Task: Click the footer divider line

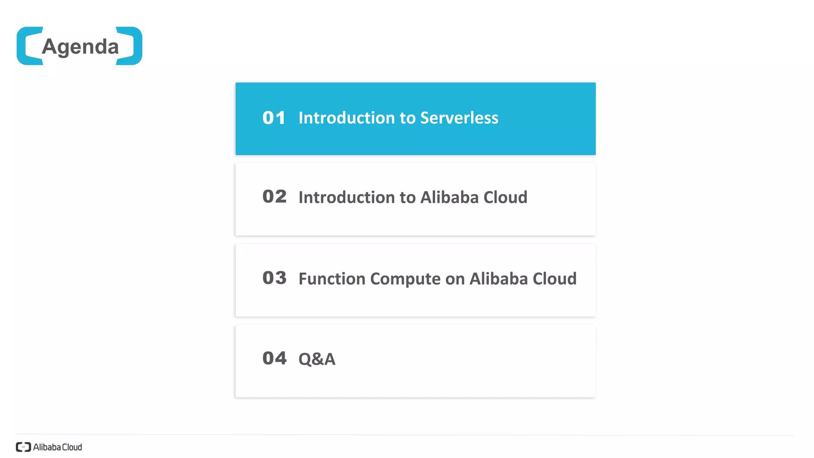Action: tap(405, 435)
